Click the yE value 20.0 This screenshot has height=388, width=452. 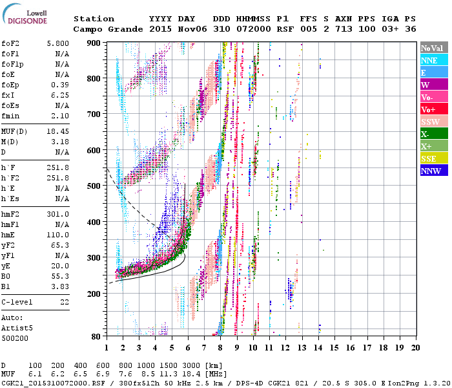60,266
